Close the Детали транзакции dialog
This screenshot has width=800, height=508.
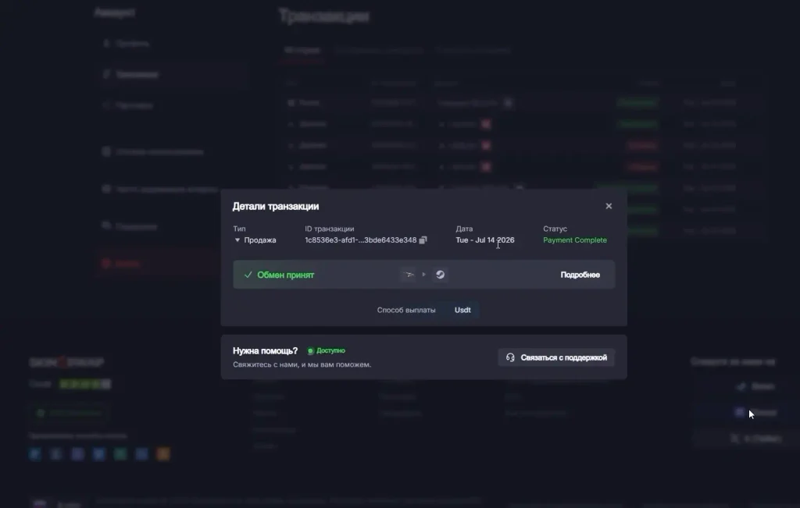pyautogui.click(x=609, y=206)
